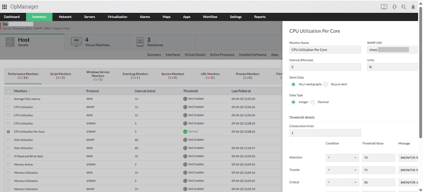Open the Settings menu
Viewport: 423px width, 192px height.
236,17
